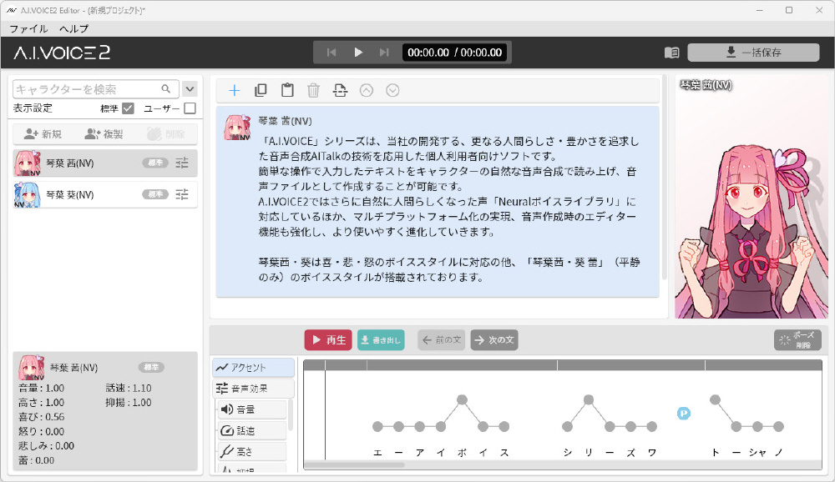Open the ファイル menu

pos(28,28)
